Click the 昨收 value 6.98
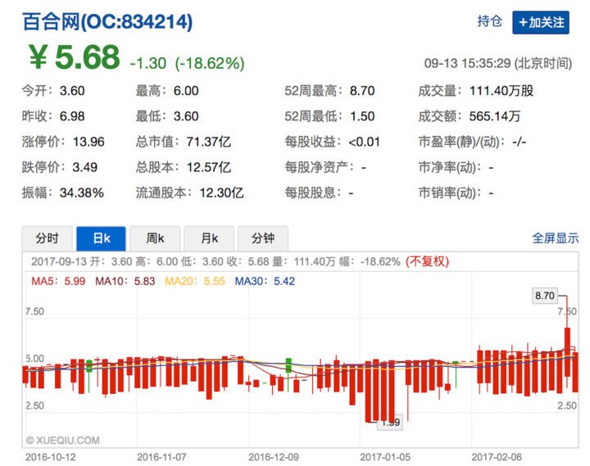590x466 pixels. point(72,116)
